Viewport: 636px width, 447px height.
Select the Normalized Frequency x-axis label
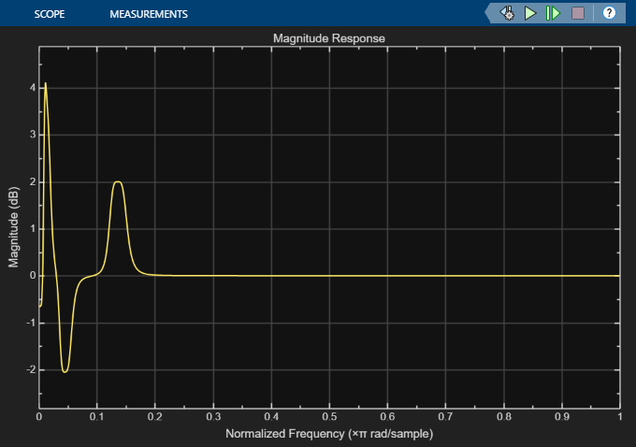pos(328,435)
